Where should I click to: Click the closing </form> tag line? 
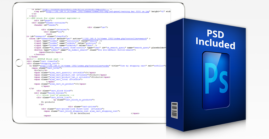click(33, 57)
